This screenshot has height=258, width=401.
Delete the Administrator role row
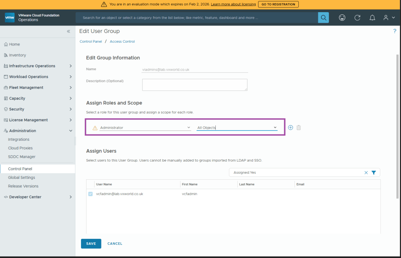click(x=299, y=127)
